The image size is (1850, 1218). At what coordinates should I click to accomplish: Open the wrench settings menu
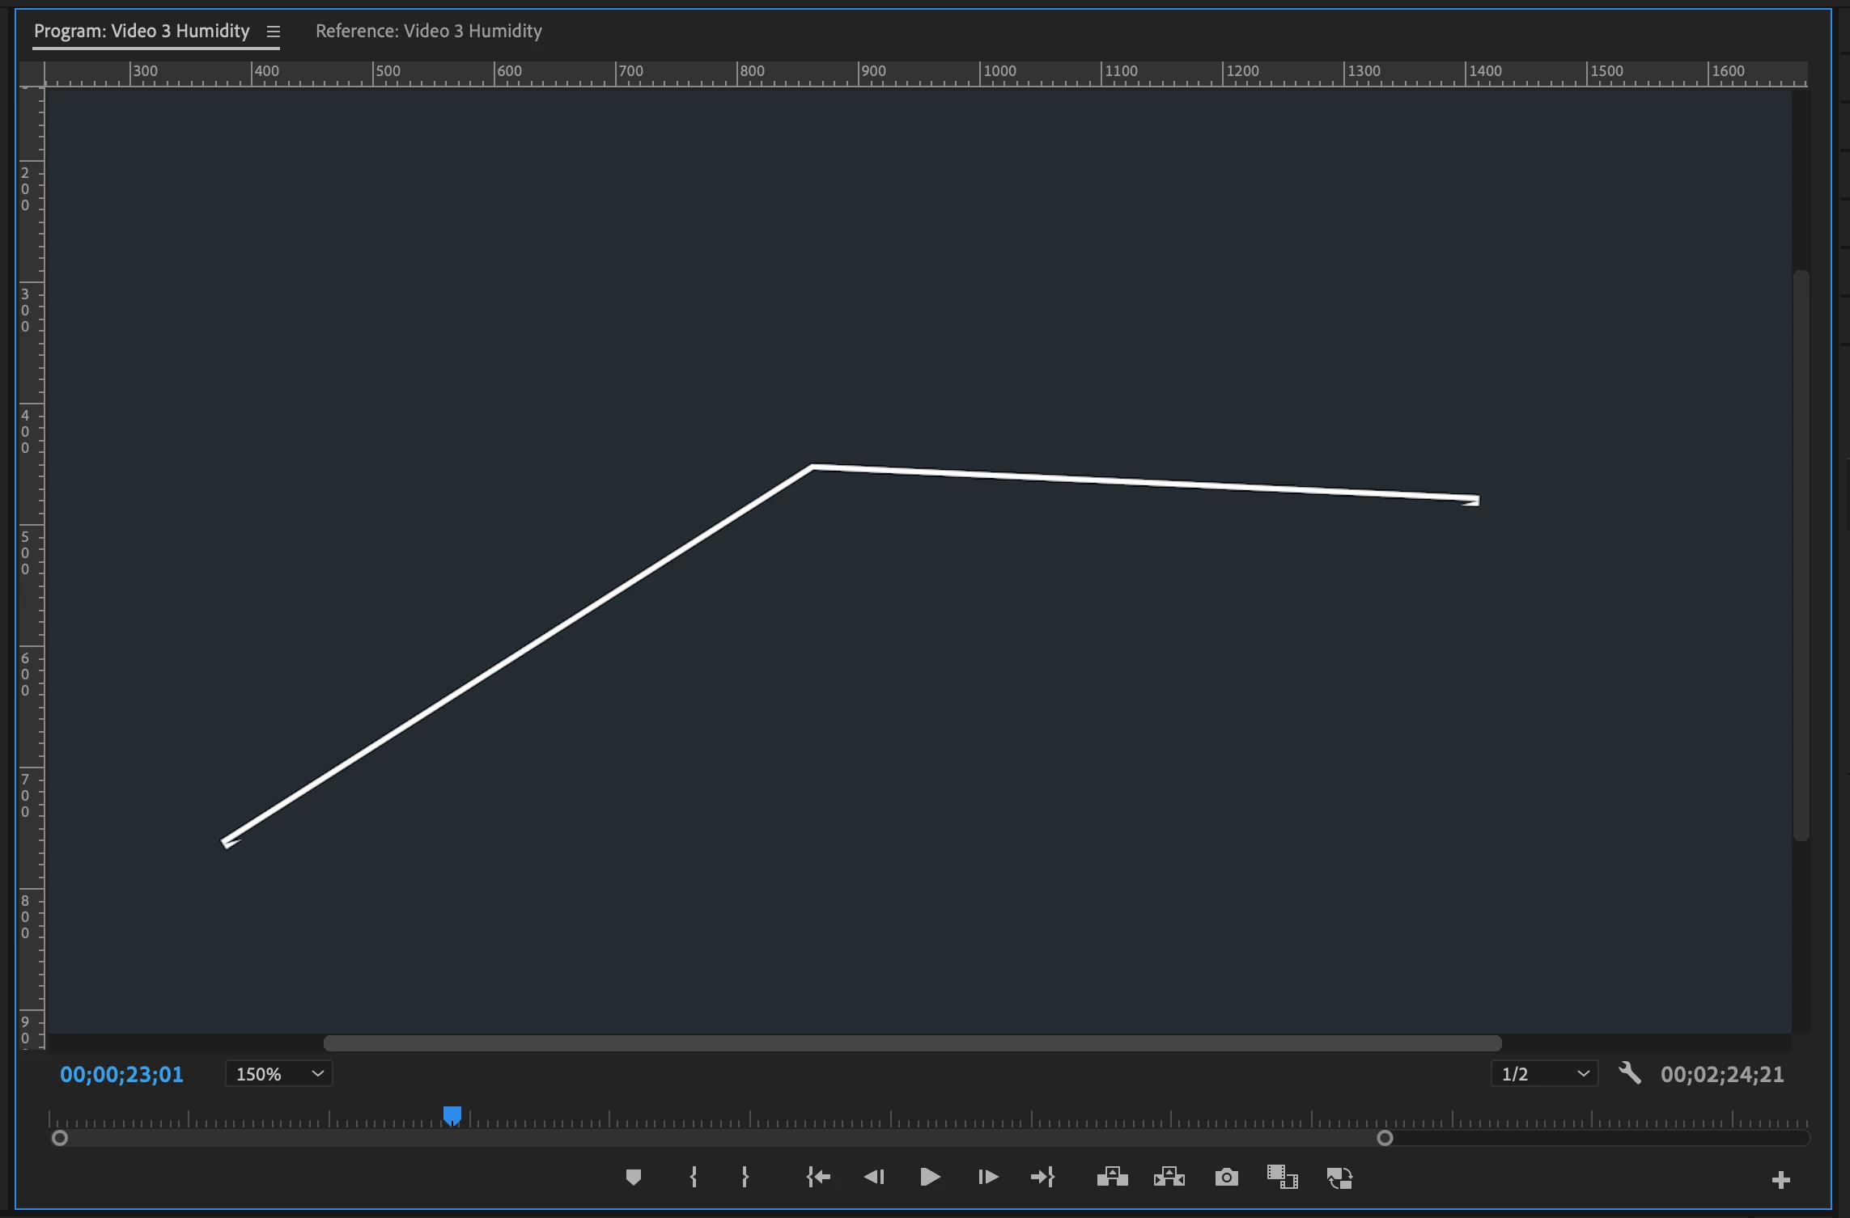[1629, 1074]
